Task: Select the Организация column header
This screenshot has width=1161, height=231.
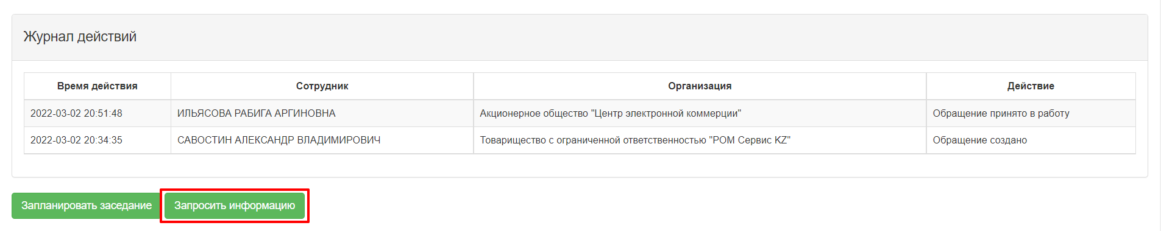Action: coord(700,86)
